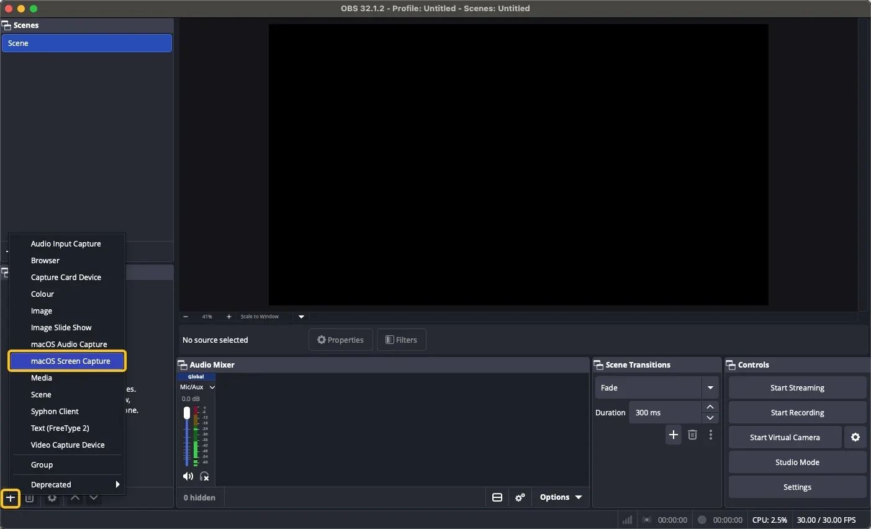871x529 pixels.
Task: Click the network signal status icon
Action: pyautogui.click(x=628, y=520)
